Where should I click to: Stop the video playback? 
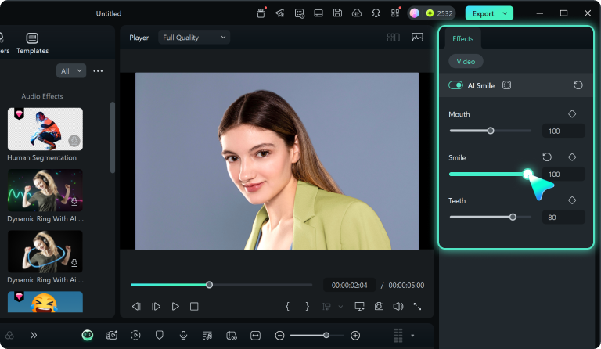point(194,307)
